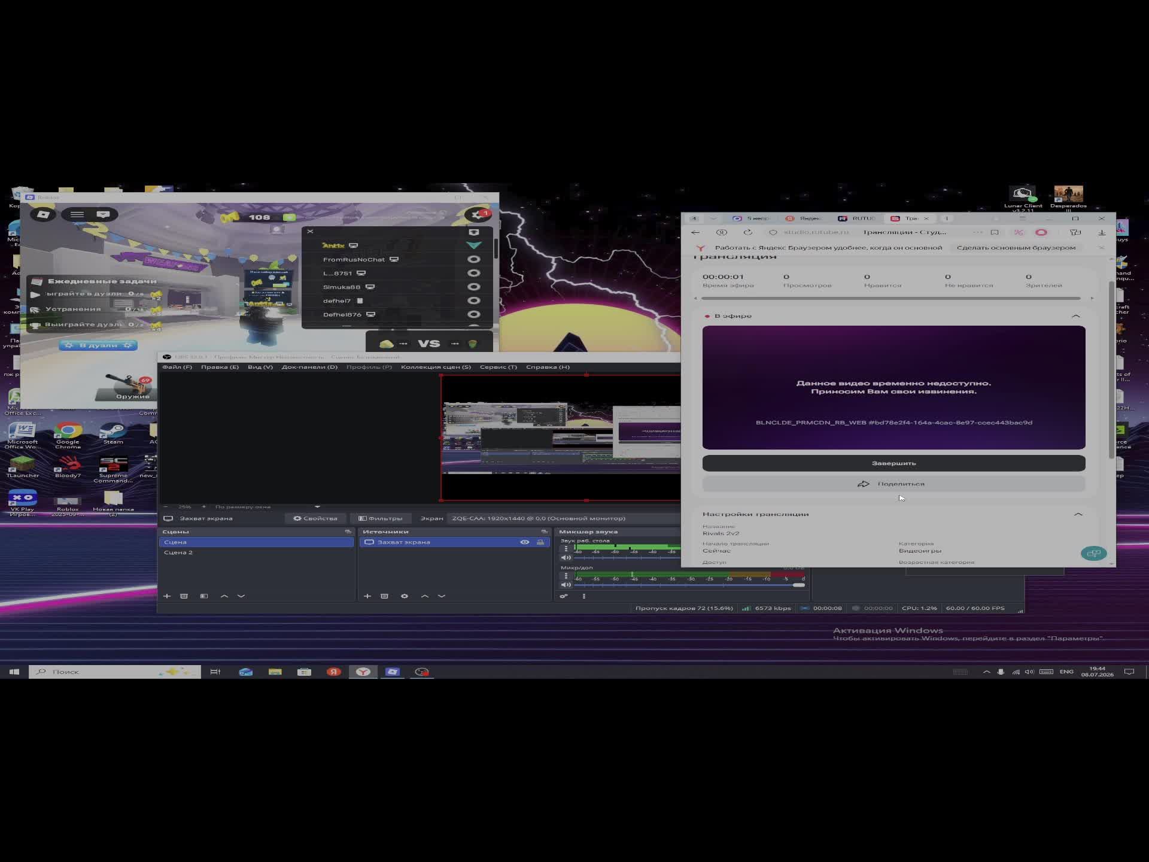Delete the selected scene with the trash icon

tap(184, 596)
